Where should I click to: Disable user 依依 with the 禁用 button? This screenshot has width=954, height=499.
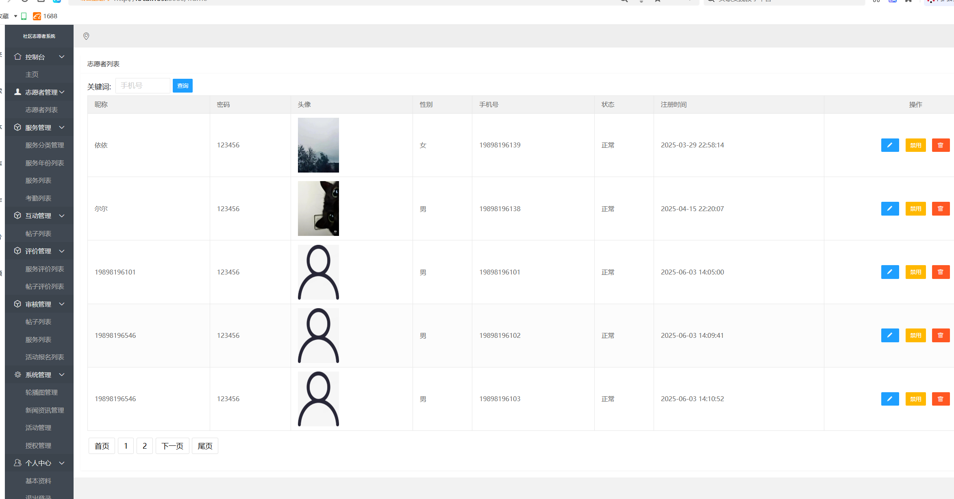[915, 145]
